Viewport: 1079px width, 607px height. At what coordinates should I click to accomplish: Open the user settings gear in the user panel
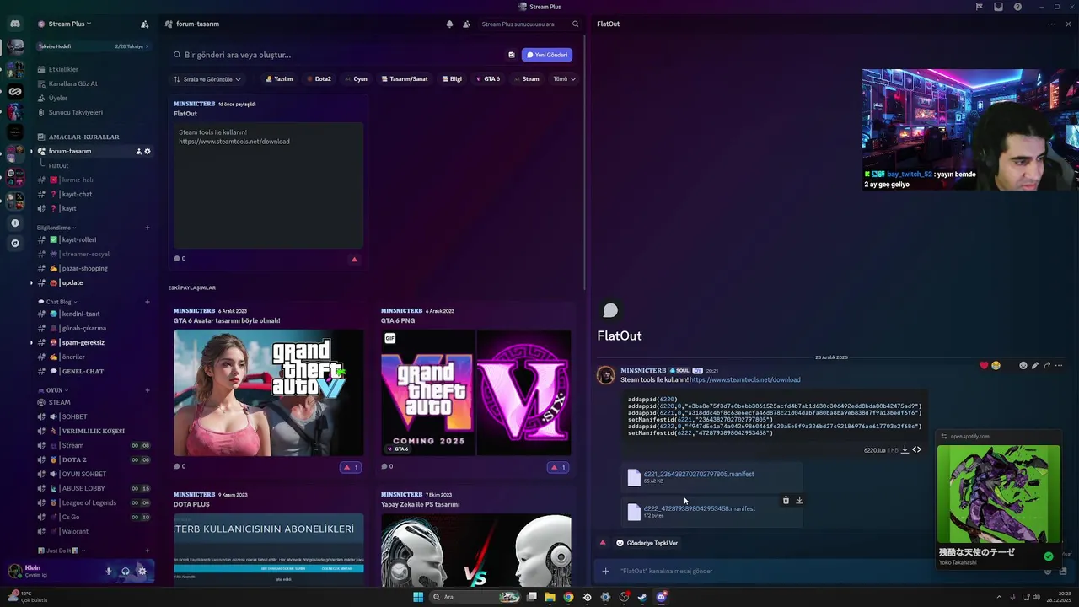tap(142, 571)
